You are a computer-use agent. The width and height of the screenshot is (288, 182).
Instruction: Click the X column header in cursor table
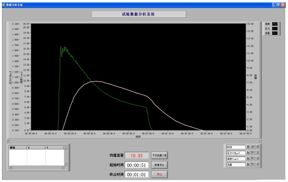tap(36, 148)
